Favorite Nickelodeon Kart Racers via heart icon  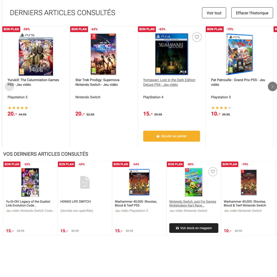coord(213,172)
